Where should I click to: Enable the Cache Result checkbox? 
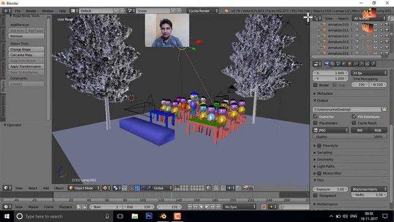pyautogui.click(x=354, y=123)
